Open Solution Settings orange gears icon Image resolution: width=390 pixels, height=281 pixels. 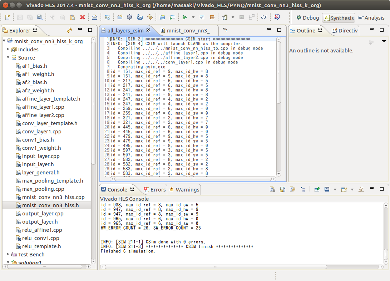point(150,17)
